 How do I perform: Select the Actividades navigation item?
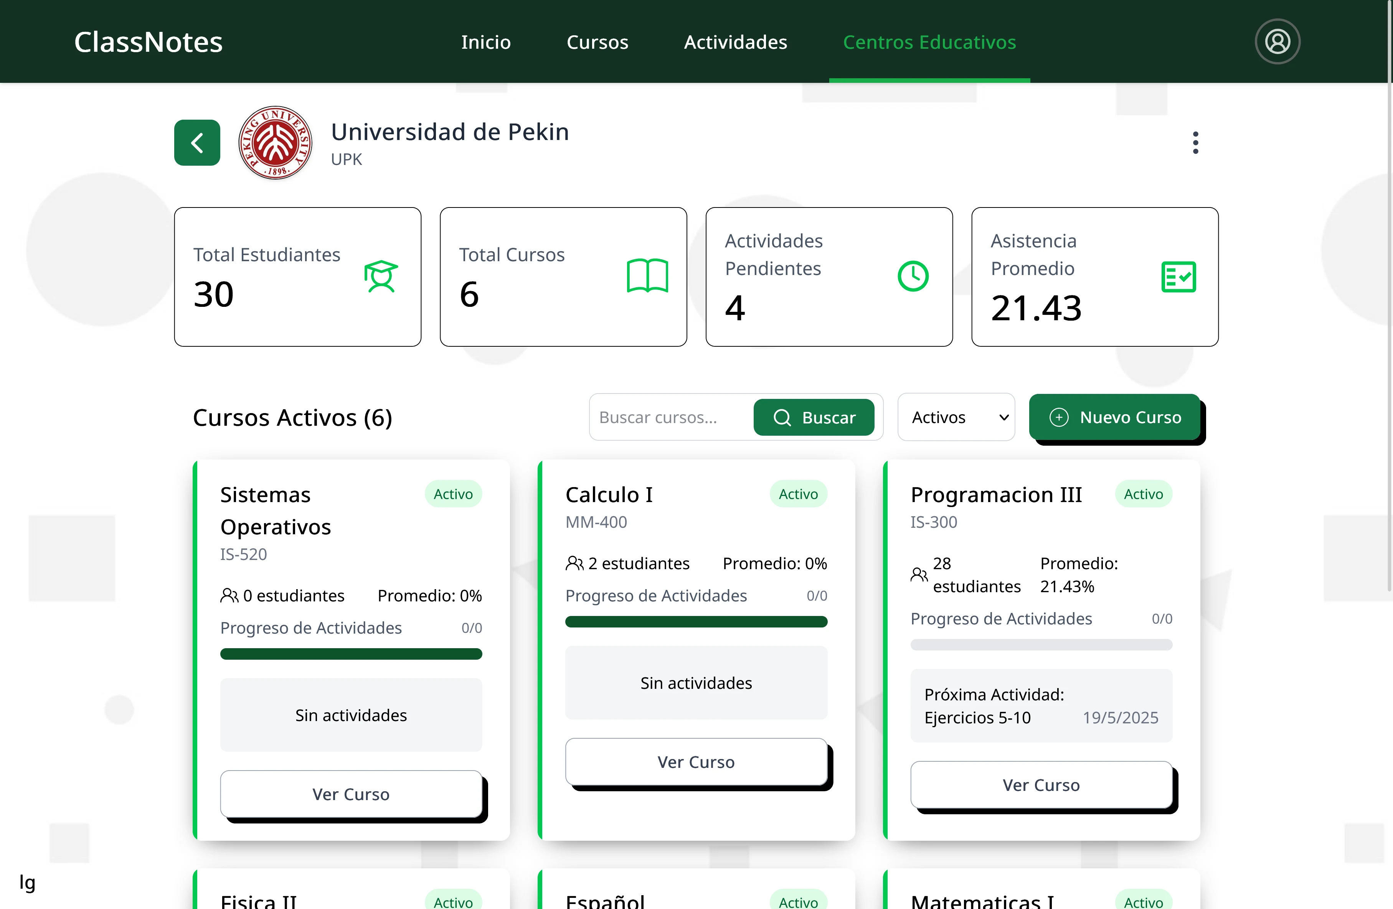(x=735, y=41)
